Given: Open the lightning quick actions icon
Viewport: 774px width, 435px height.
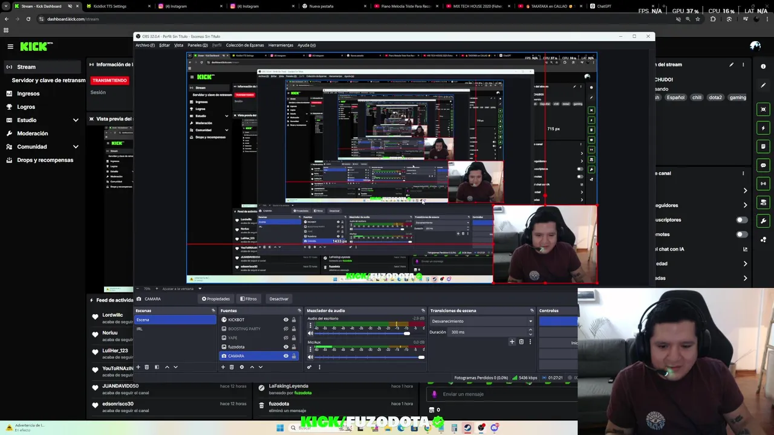Looking at the screenshot, I should [x=763, y=128].
